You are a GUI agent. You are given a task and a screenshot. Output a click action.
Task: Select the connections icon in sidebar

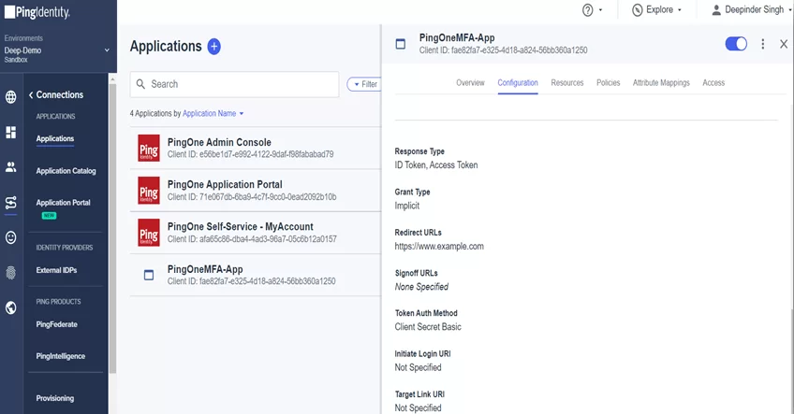(10, 203)
